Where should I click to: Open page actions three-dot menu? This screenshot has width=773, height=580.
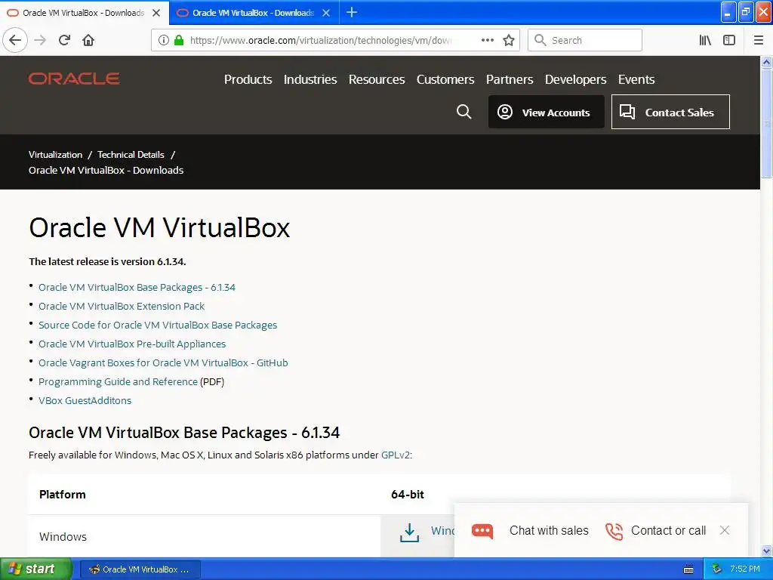pyautogui.click(x=487, y=40)
